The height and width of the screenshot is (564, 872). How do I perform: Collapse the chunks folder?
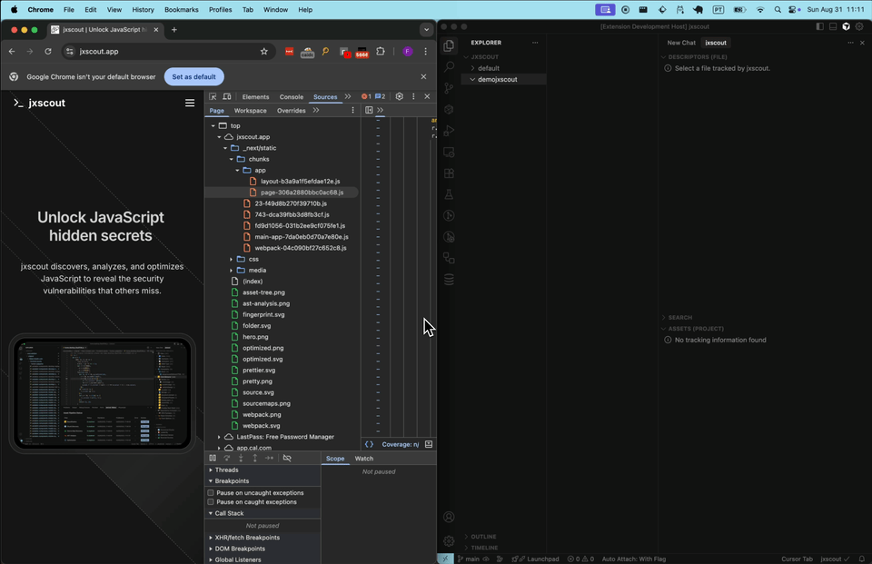[232, 159]
